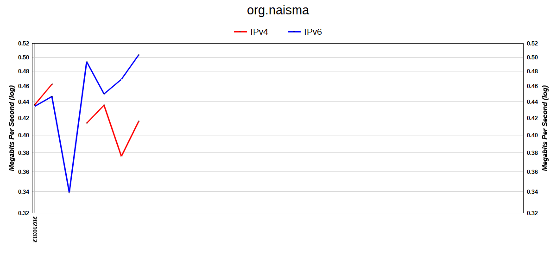Click the 0.34 tick on the left axis
556x255 pixels.
pyautogui.click(x=23, y=192)
